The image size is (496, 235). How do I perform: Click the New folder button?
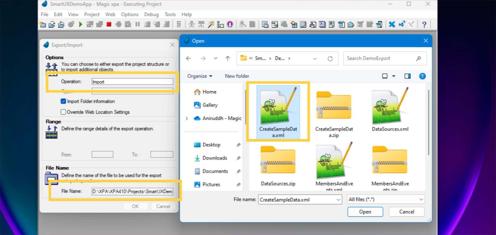237,76
